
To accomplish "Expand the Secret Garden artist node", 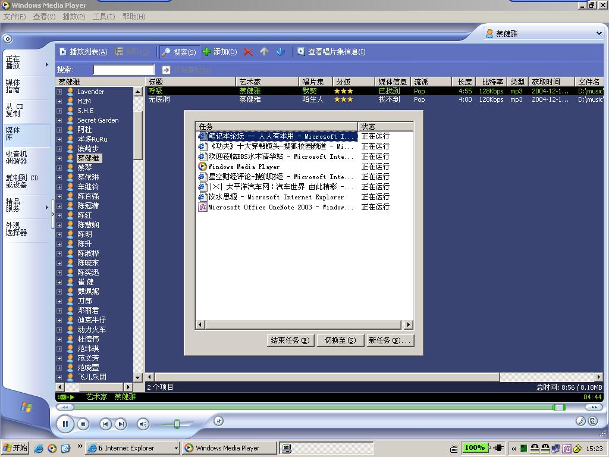I will (59, 120).
